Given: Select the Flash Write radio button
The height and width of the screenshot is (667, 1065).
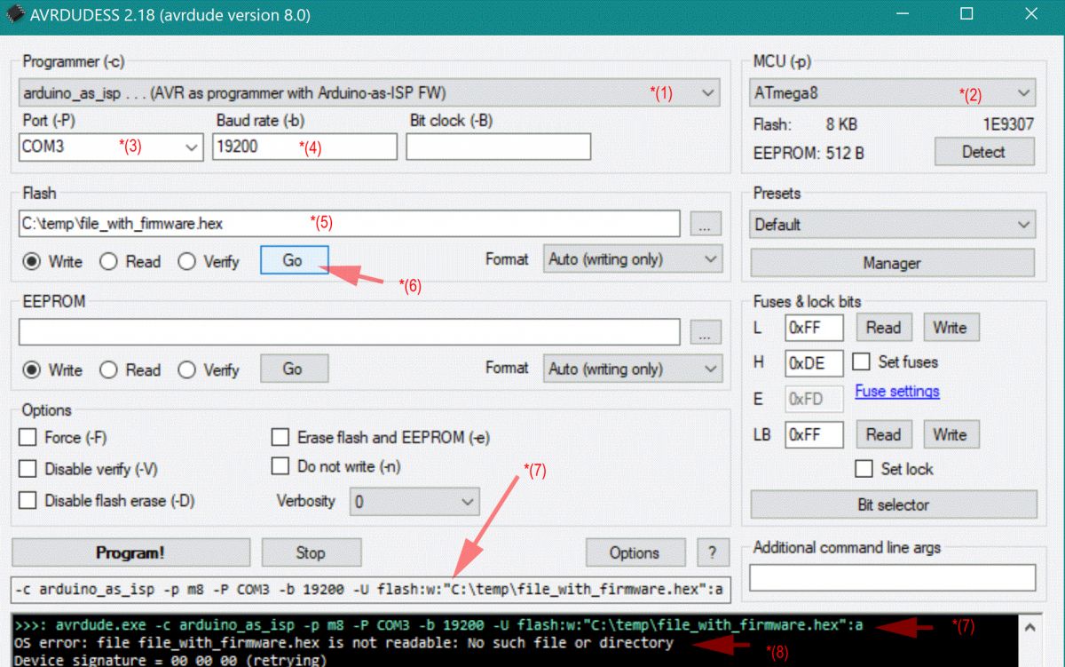Looking at the screenshot, I should pos(32,261).
